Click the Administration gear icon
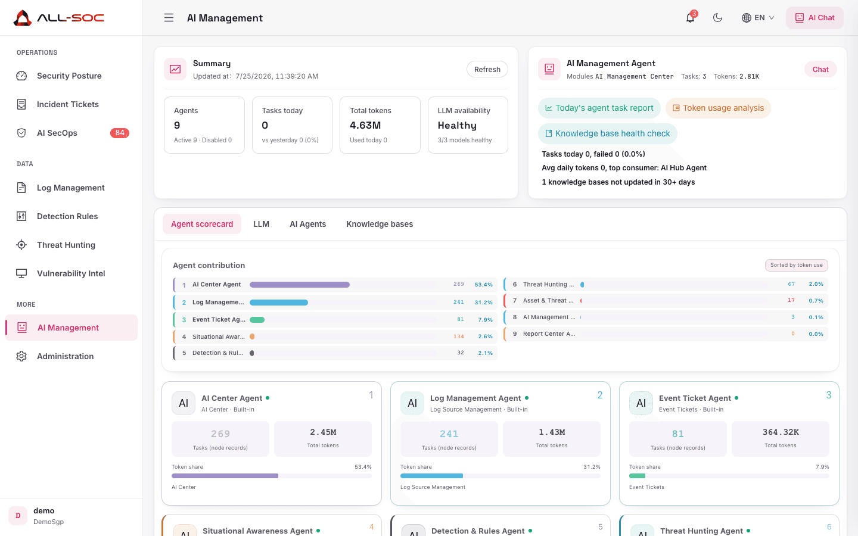The image size is (858, 536). pos(21,356)
